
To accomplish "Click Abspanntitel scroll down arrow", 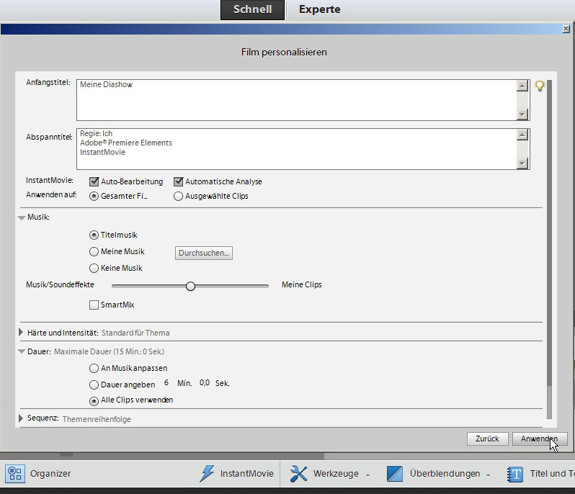I will (522, 163).
